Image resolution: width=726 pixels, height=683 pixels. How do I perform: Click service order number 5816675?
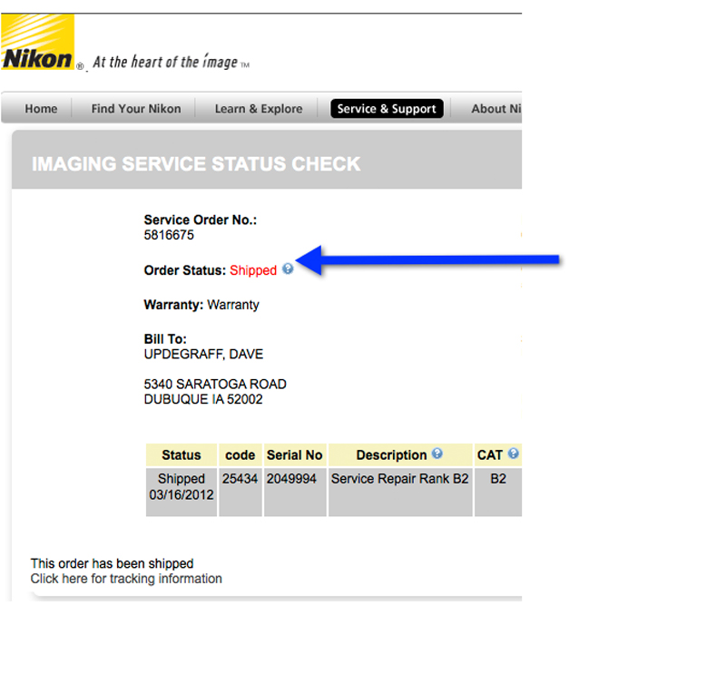point(169,235)
